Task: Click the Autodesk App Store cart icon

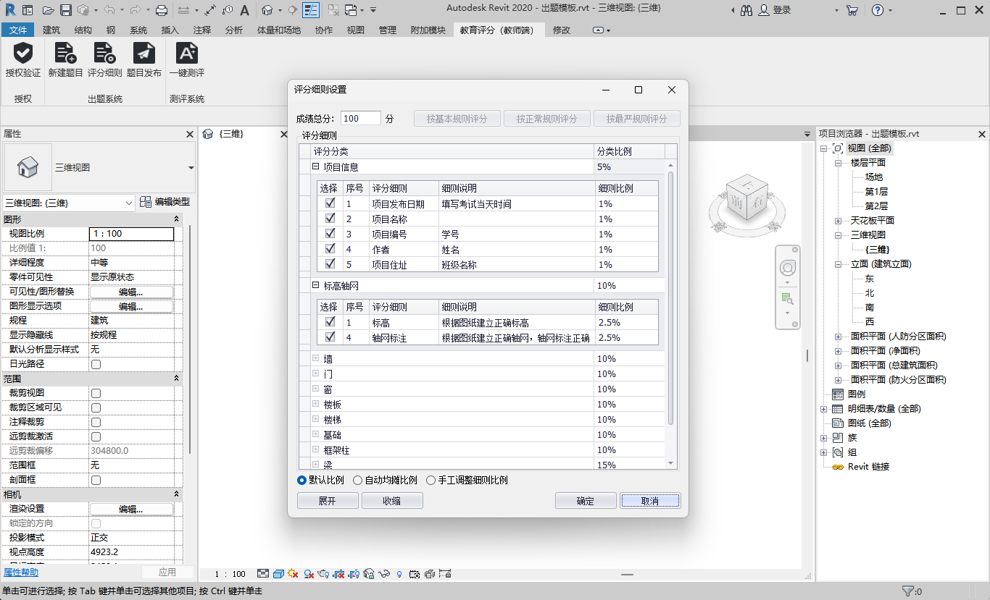Action: tap(852, 10)
